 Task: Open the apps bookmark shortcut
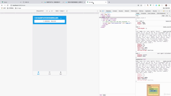click(x=3, y=8)
